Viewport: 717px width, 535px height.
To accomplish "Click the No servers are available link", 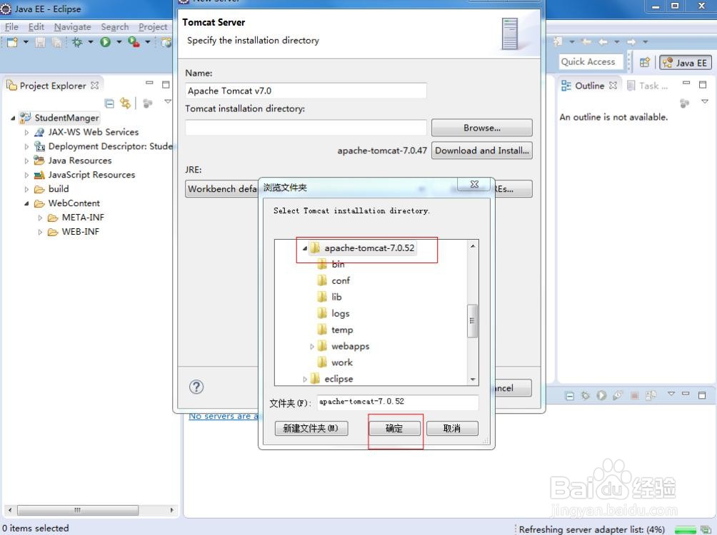I will tap(224, 416).
